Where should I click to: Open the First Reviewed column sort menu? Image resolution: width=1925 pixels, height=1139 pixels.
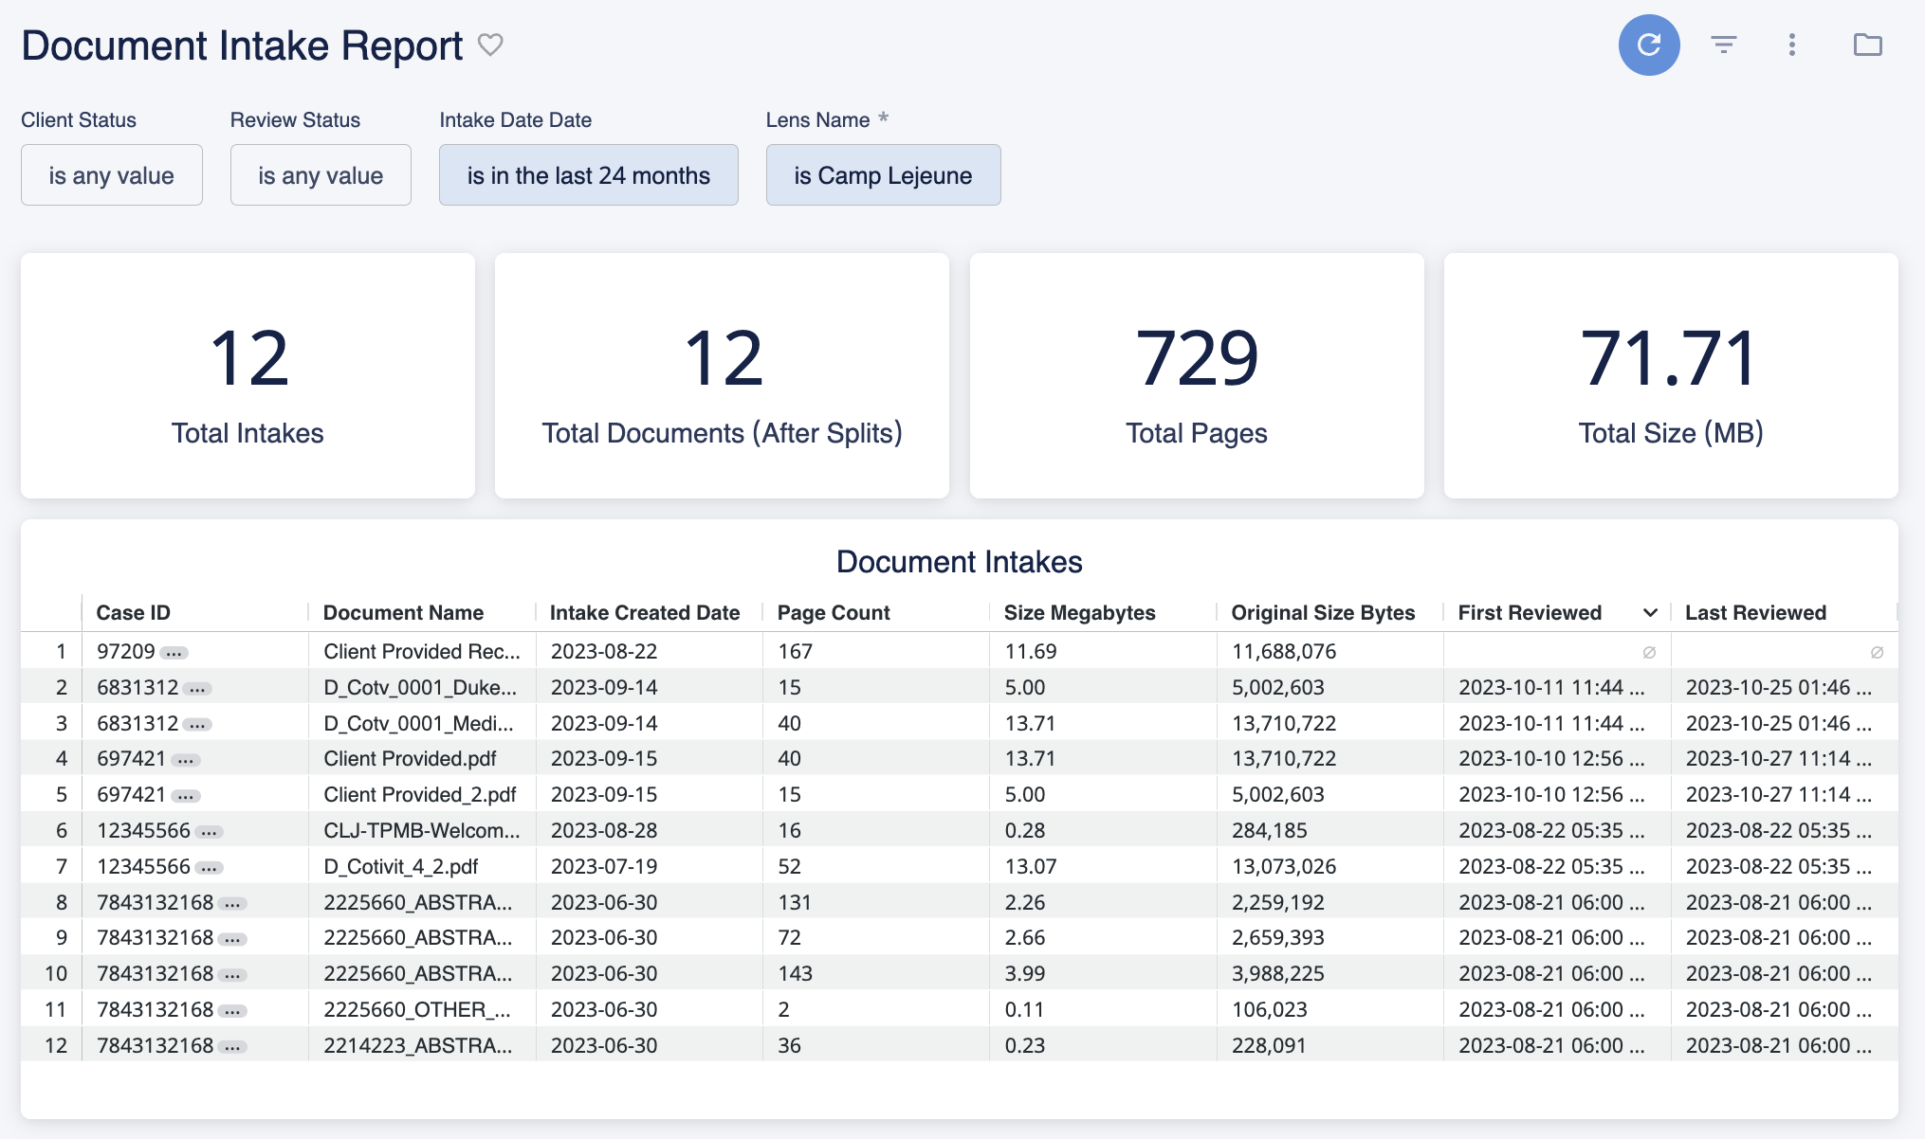1650,612
